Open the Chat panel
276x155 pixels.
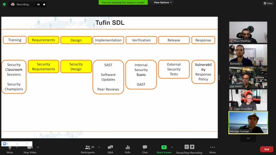pyautogui.click(x=145, y=150)
